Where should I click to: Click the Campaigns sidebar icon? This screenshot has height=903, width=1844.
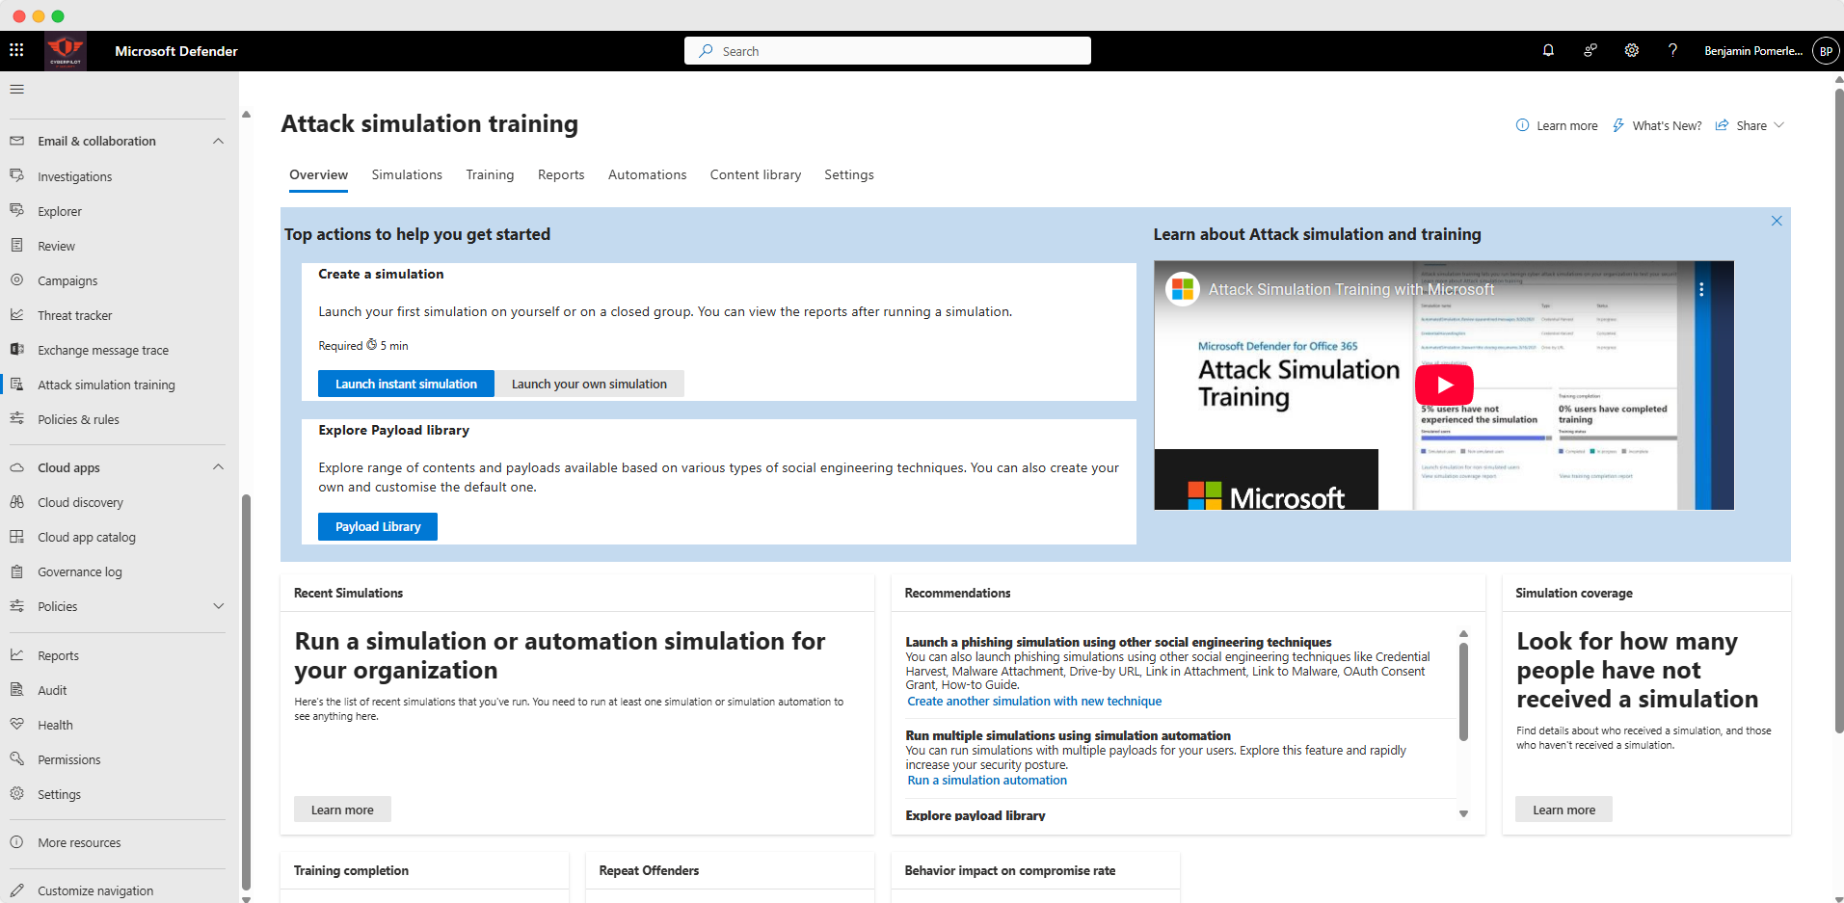(16, 279)
